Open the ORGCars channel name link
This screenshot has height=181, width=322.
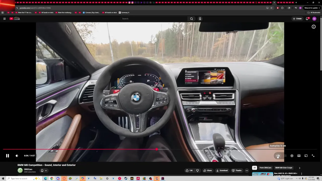click(x=28, y=169)
